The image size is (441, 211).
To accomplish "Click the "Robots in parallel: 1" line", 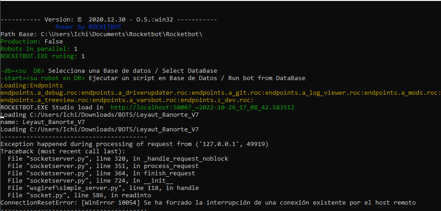I will [x=39, y=49].
